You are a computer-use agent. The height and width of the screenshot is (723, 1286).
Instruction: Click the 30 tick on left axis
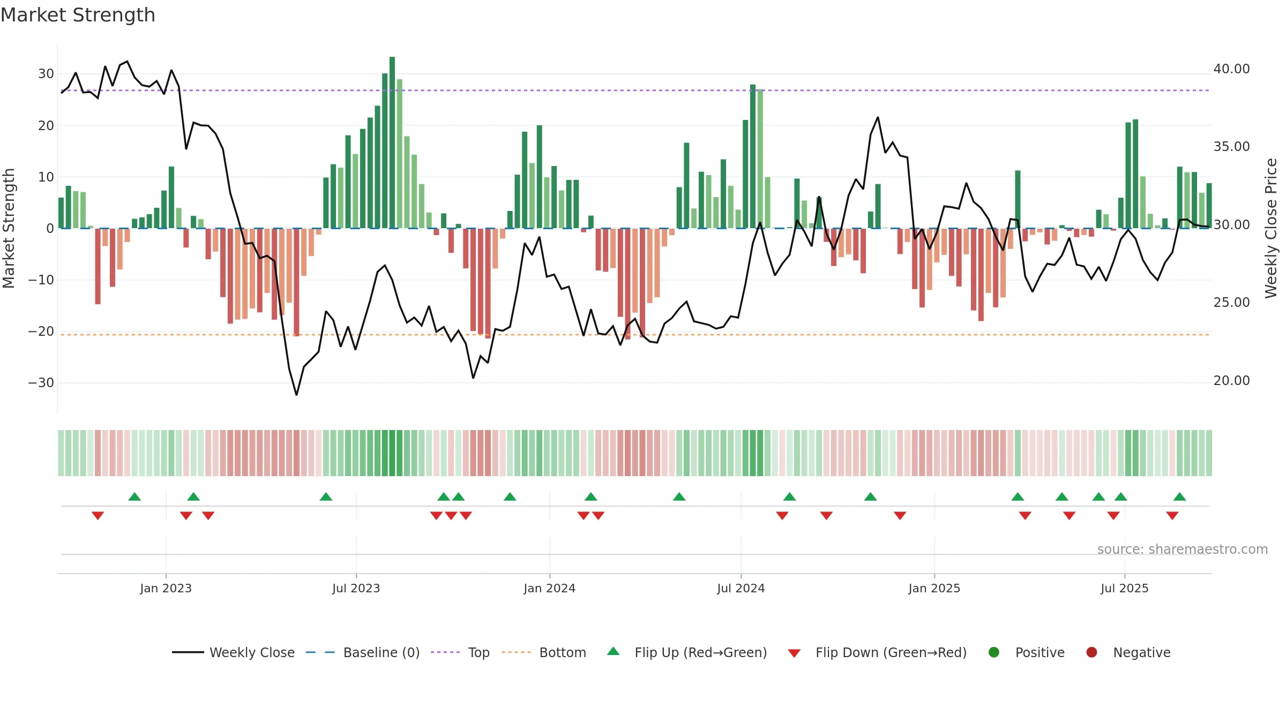(46, 74)
